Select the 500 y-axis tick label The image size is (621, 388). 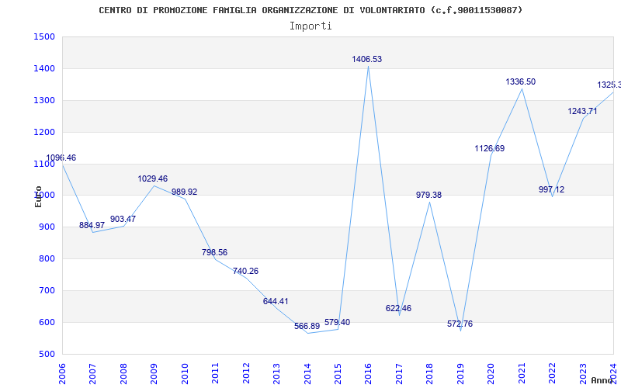tap(47, 354)
